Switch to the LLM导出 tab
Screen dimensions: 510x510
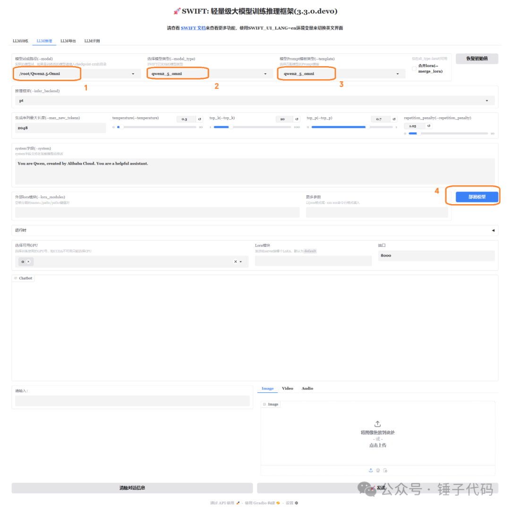[x=68, y=41]
